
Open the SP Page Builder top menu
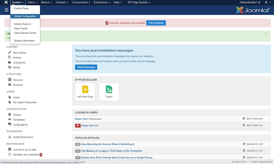[x=139, y=2]
